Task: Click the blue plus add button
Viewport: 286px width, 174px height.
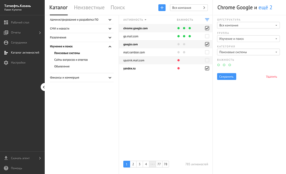Action: [x=162, y=7]
